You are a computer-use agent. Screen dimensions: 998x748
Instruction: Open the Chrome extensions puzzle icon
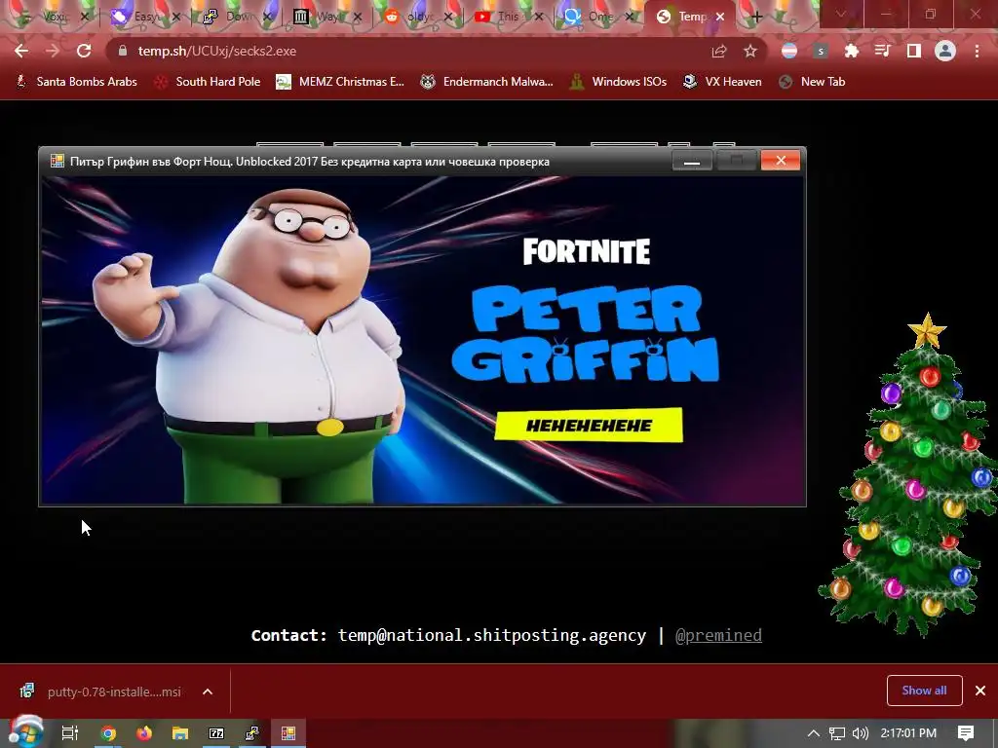coord(852,51)
